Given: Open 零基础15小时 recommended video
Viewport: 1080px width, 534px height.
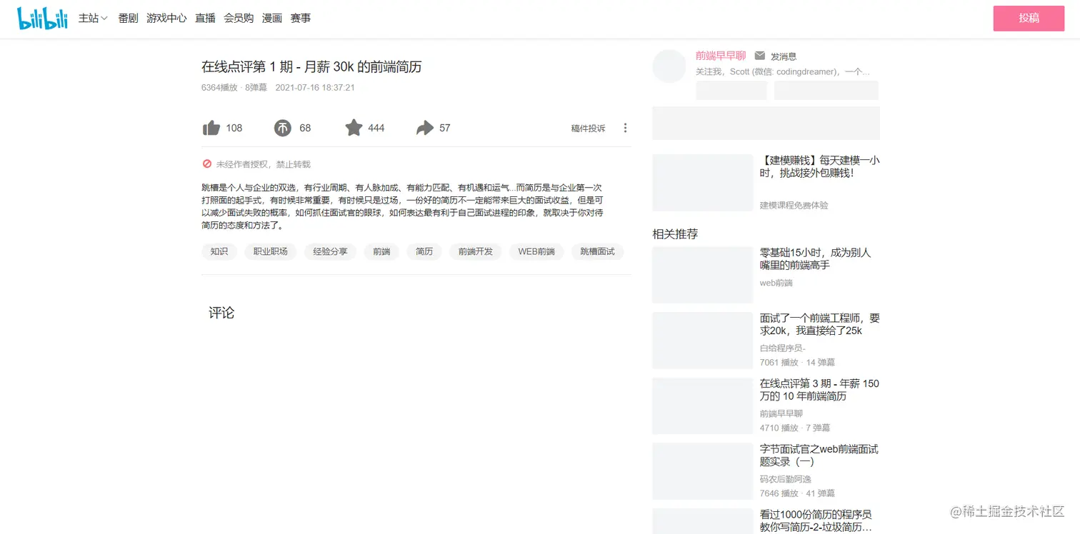Looking at the screenshot, I should click(816, 258).
